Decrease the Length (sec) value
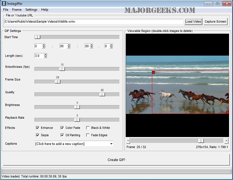Viewport: 233px width, 180px height. (x=45, y=57)
